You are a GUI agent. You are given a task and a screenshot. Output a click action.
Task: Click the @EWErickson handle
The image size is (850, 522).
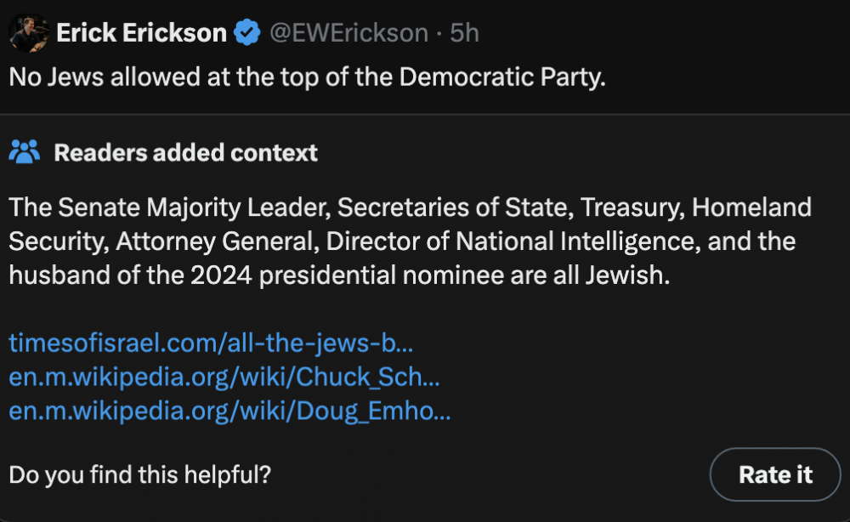[348, 33]
